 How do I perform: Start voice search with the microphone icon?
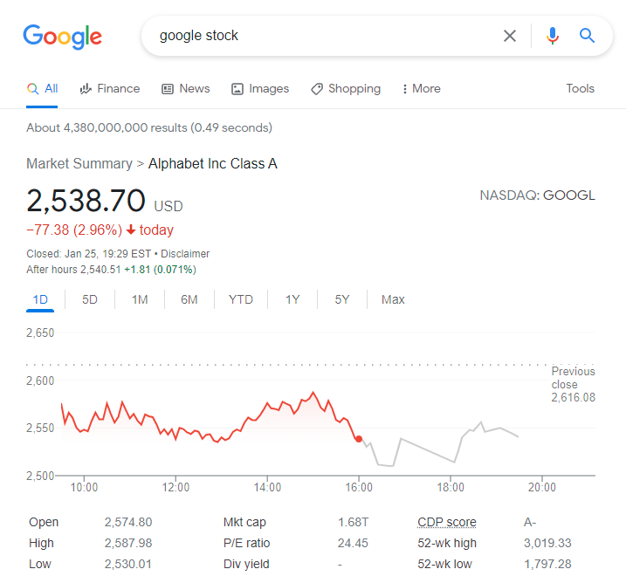[x=552, y=36]
